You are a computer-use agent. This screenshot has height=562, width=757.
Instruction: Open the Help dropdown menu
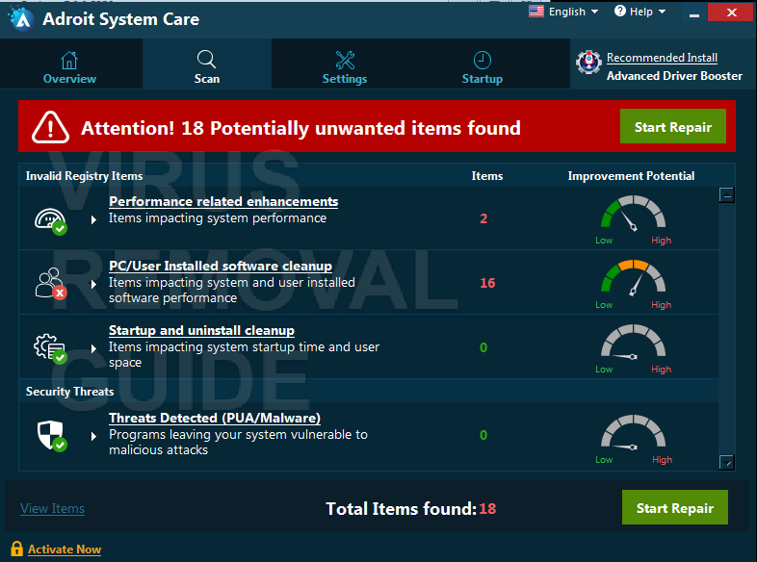[640, 12]
